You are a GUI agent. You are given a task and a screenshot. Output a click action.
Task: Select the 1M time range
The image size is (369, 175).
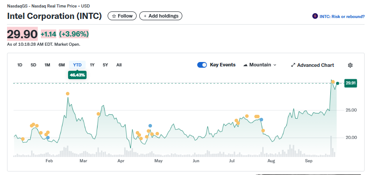pos(47,65)
